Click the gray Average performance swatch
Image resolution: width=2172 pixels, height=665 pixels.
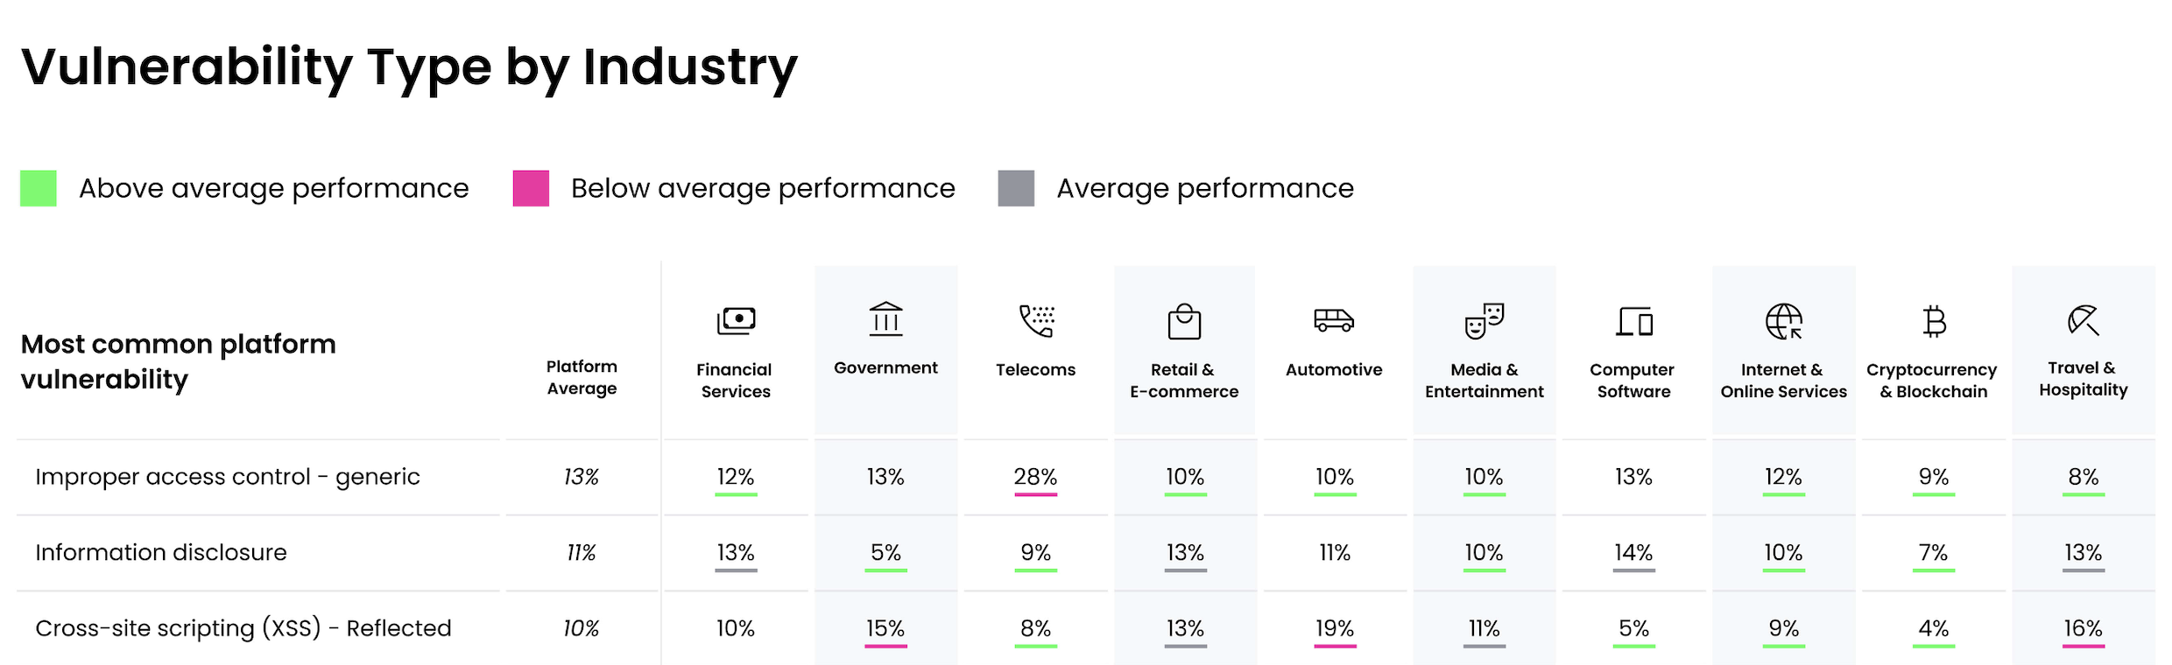[x=1016, y=188]
